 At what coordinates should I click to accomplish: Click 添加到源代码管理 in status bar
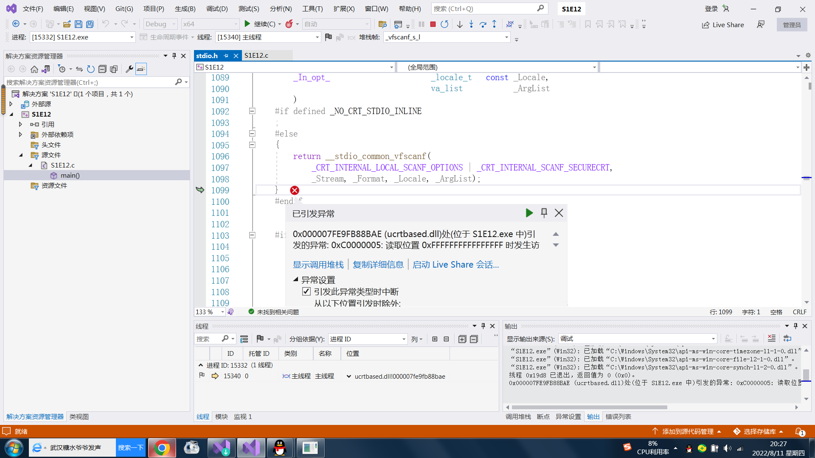point(687,431)
